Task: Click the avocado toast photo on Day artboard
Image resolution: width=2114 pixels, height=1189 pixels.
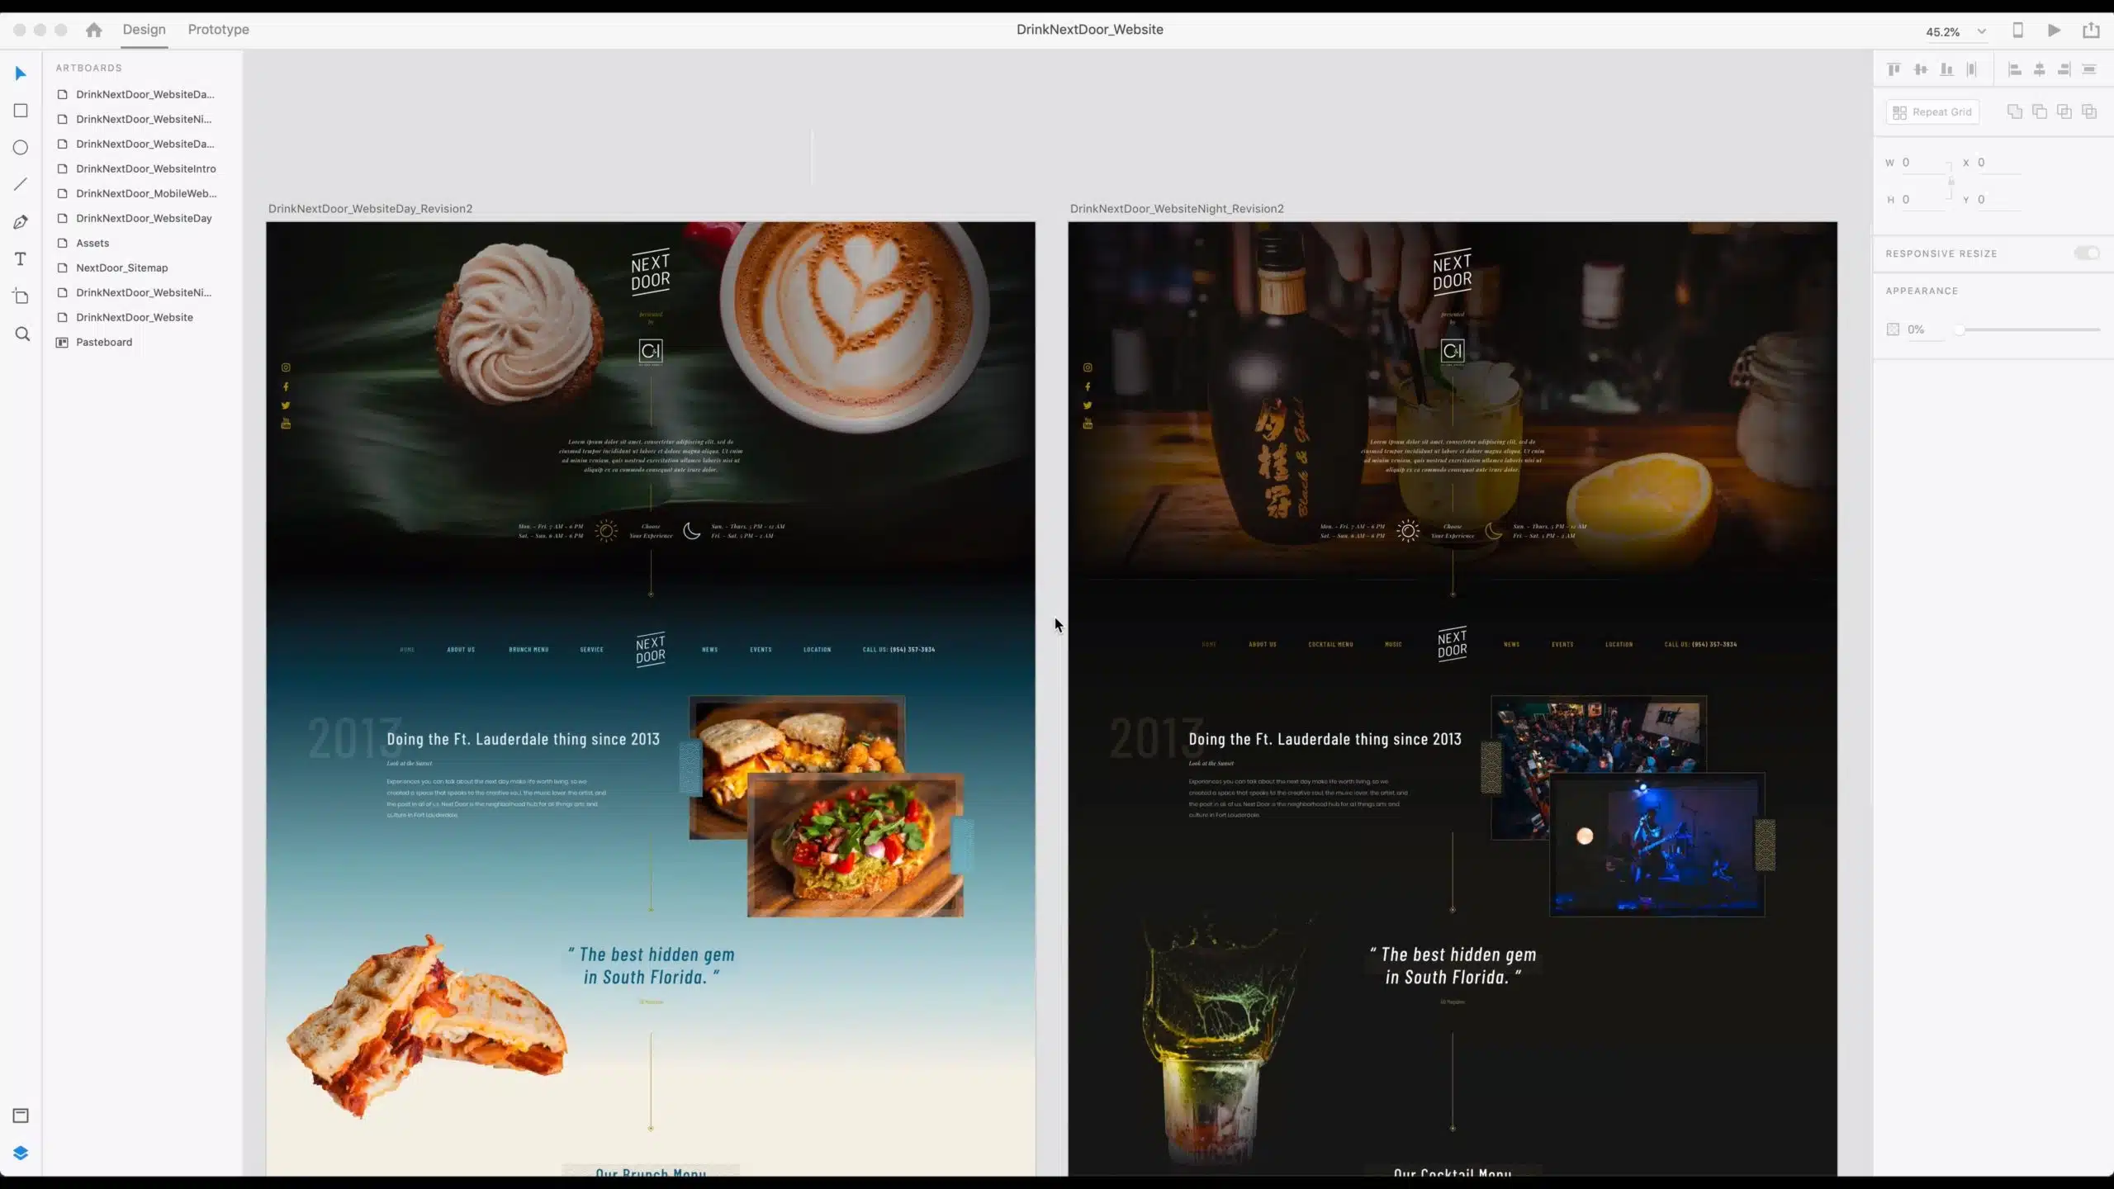Action: (x=856, y=845)
